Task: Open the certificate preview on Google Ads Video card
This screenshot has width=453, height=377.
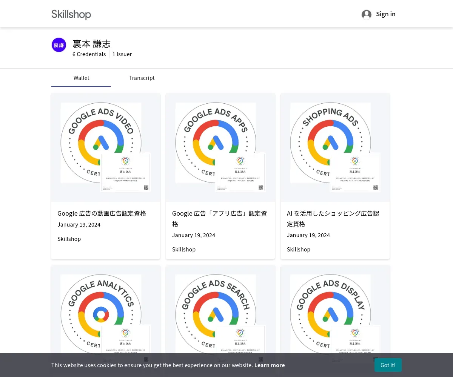Action: tap(125, 172)
